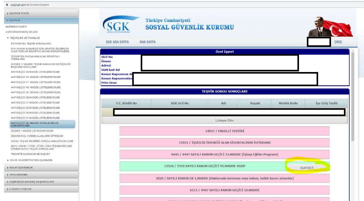The image size is (364, 201).
Task: Open SGK ANA SAYFA in top navigation
Action: pyautogui.click(x=117, y=42)
